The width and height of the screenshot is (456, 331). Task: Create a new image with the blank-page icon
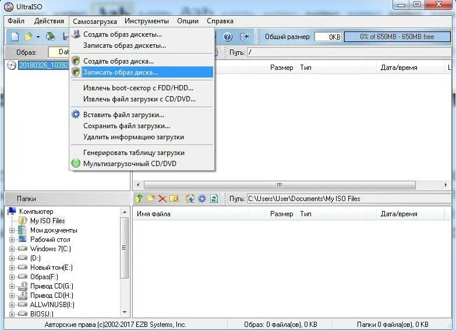pos(15,37)
